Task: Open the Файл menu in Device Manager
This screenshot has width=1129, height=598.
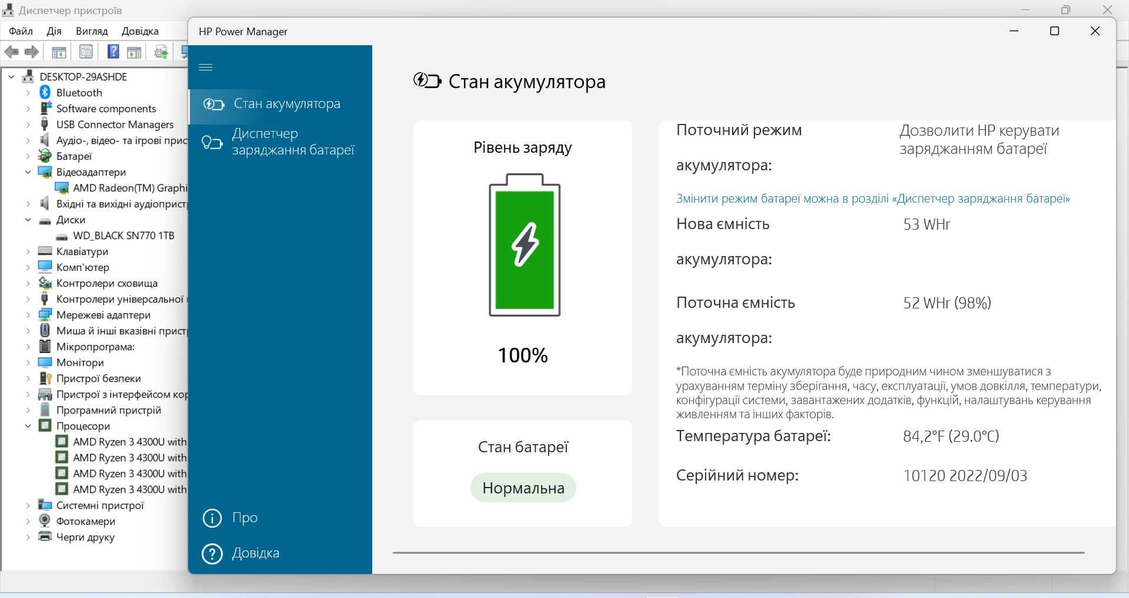Action: pos(21,31)
